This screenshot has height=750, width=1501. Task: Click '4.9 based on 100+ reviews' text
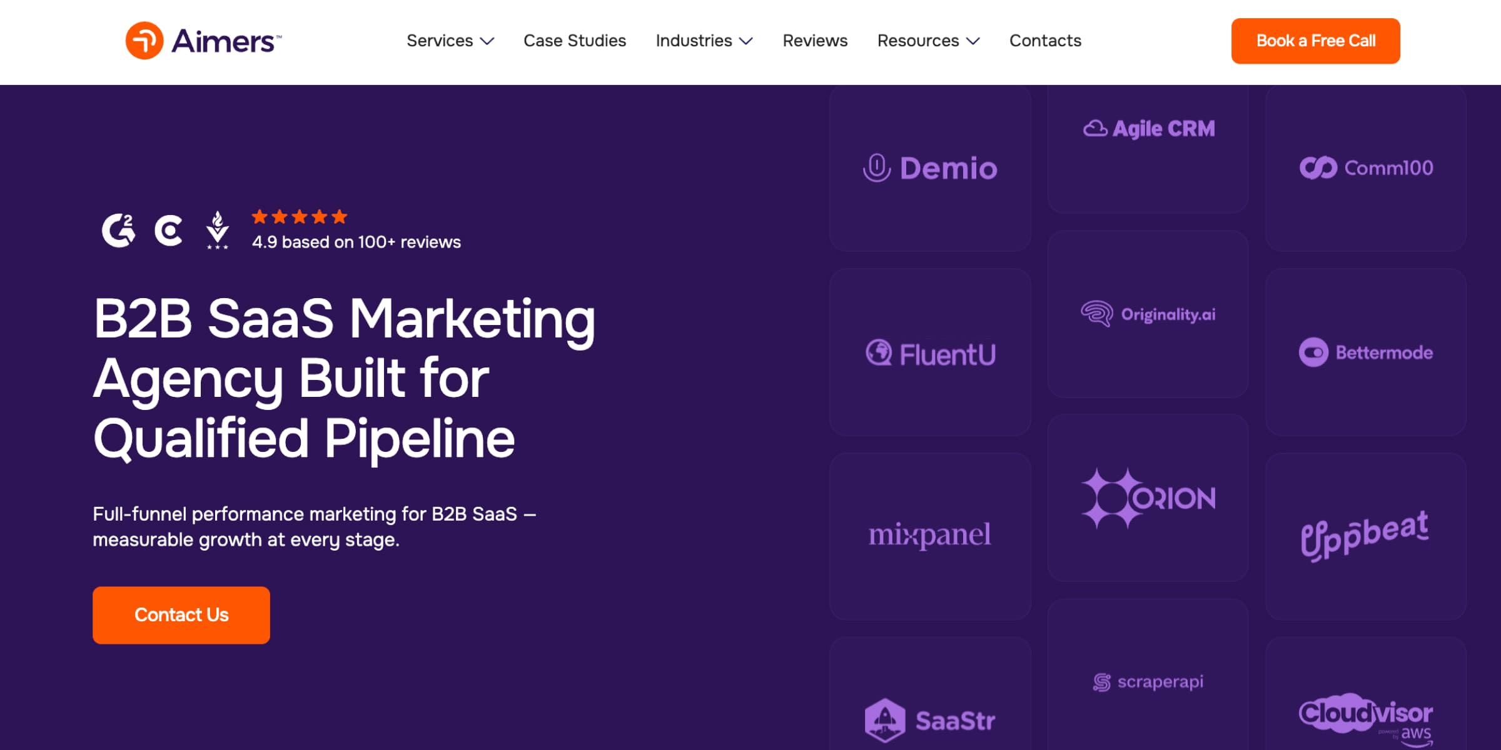tap(356, 242)
